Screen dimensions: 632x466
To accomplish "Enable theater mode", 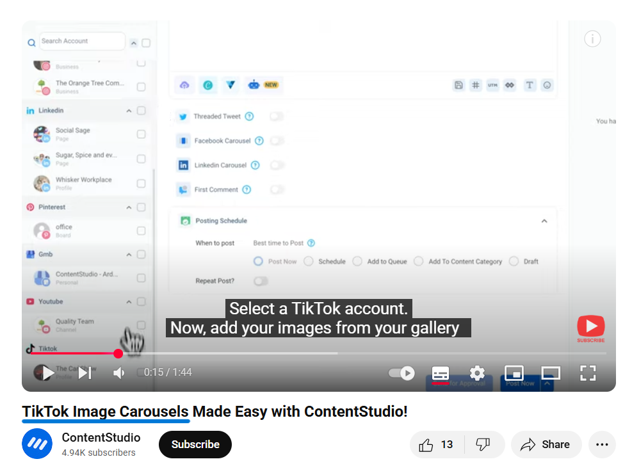I will pyautogui.click(x=551, y=373).
